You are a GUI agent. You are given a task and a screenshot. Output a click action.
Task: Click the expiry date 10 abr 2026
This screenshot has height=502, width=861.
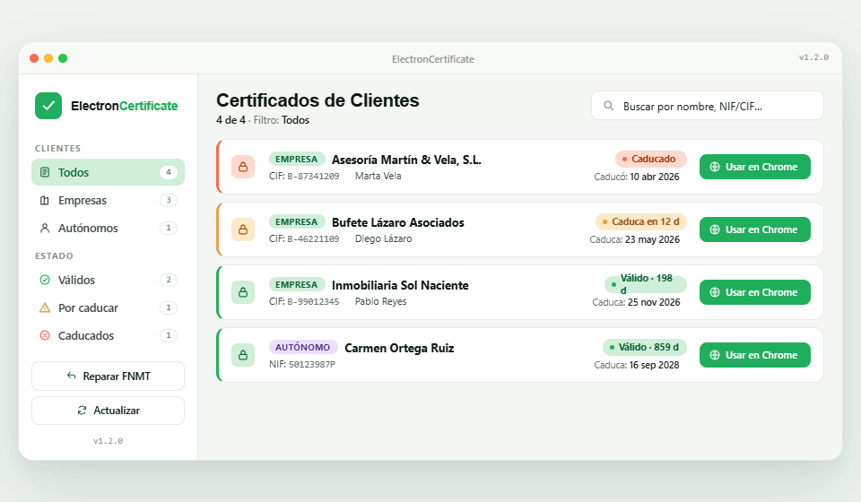(x=655, y=177)
